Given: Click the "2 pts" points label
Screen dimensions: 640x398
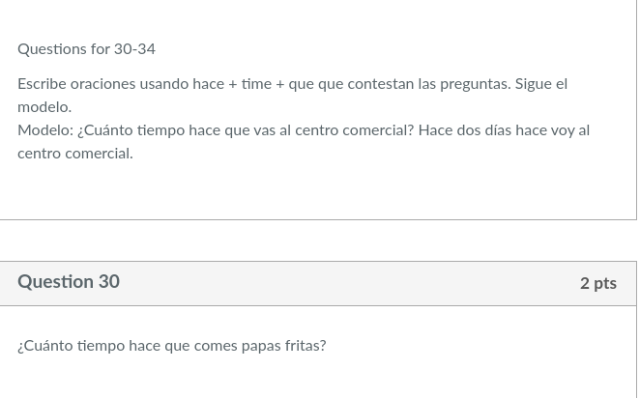Looking at the screenshot, I should pyautogui.click(x=597, y=283).
